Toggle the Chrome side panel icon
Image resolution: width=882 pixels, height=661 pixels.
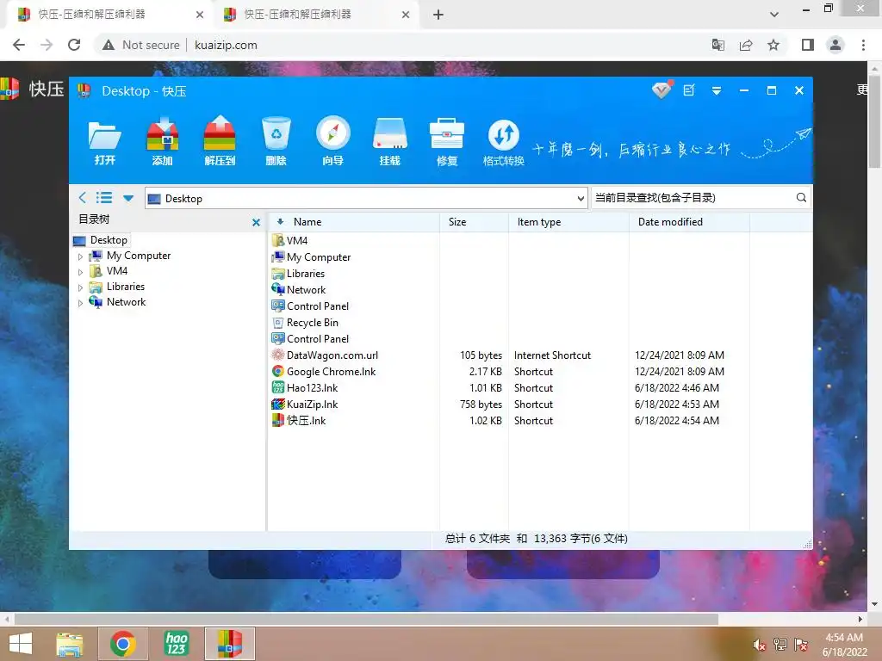point(808,45)
